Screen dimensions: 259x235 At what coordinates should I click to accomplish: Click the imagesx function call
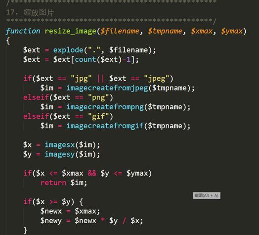coord(60,145)
